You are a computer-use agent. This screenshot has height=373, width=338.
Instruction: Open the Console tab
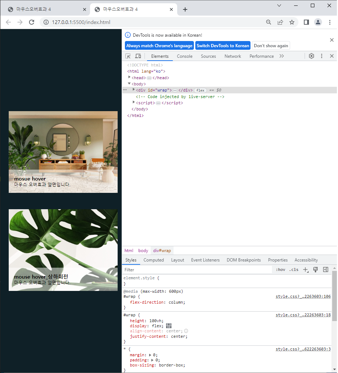(x=184, y=56)
